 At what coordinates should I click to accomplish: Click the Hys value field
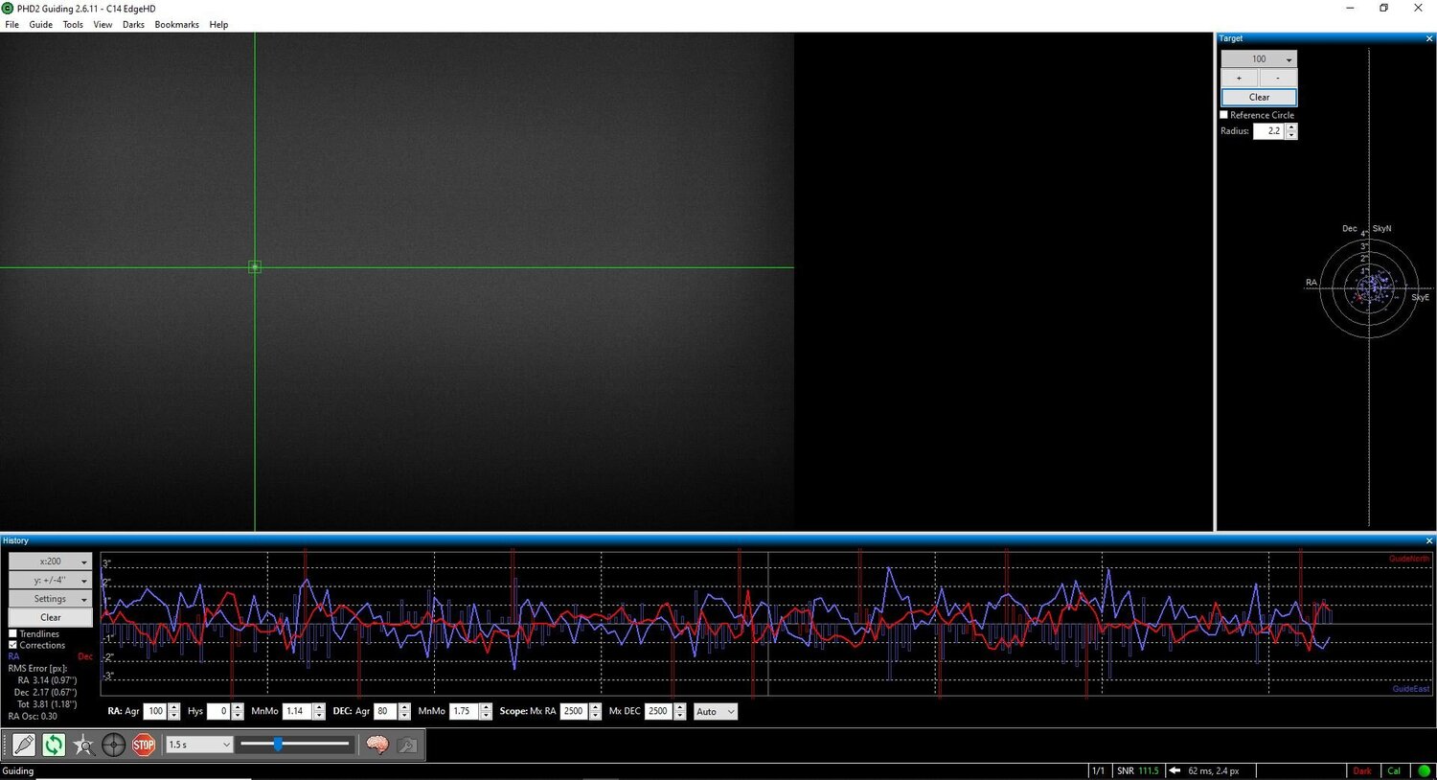pos(219,712)
